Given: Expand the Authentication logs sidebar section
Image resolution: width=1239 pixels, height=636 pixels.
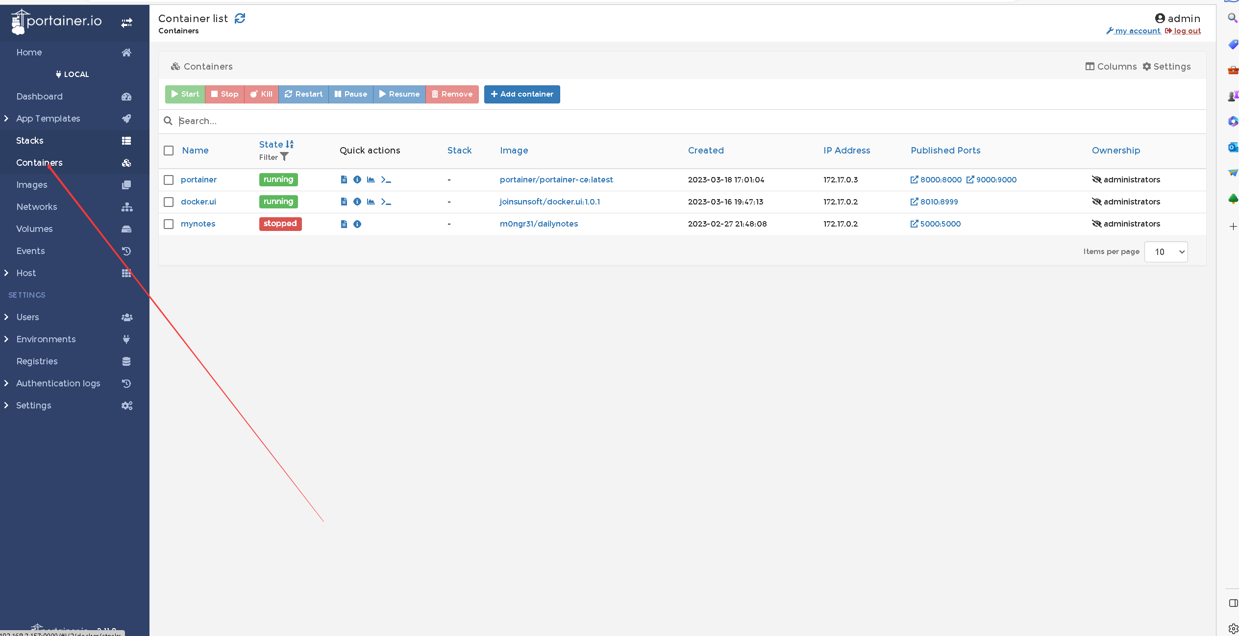Looking at the screenshot, I should point(6,383).
